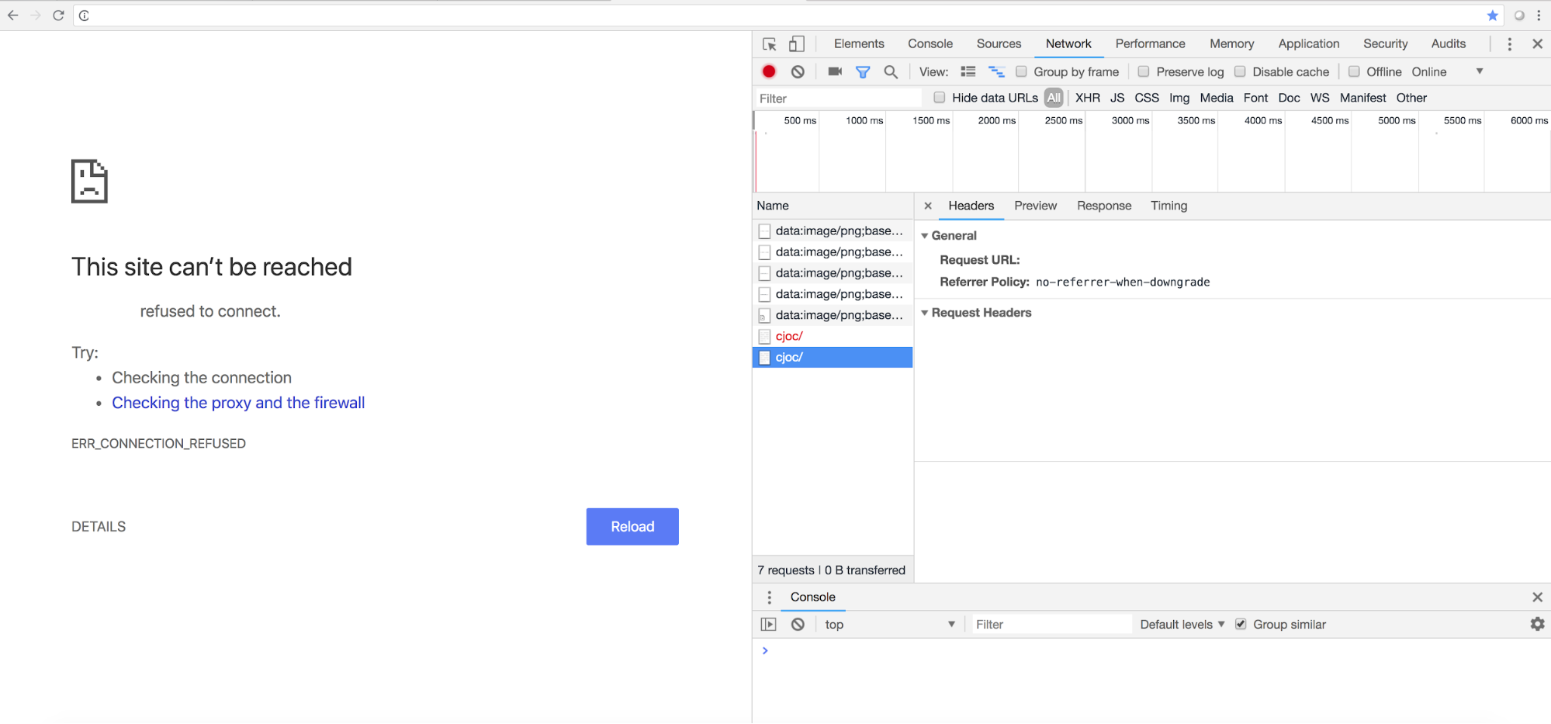Clear the console output
The width and height of the screenshot is (1551, 724).
798,624
